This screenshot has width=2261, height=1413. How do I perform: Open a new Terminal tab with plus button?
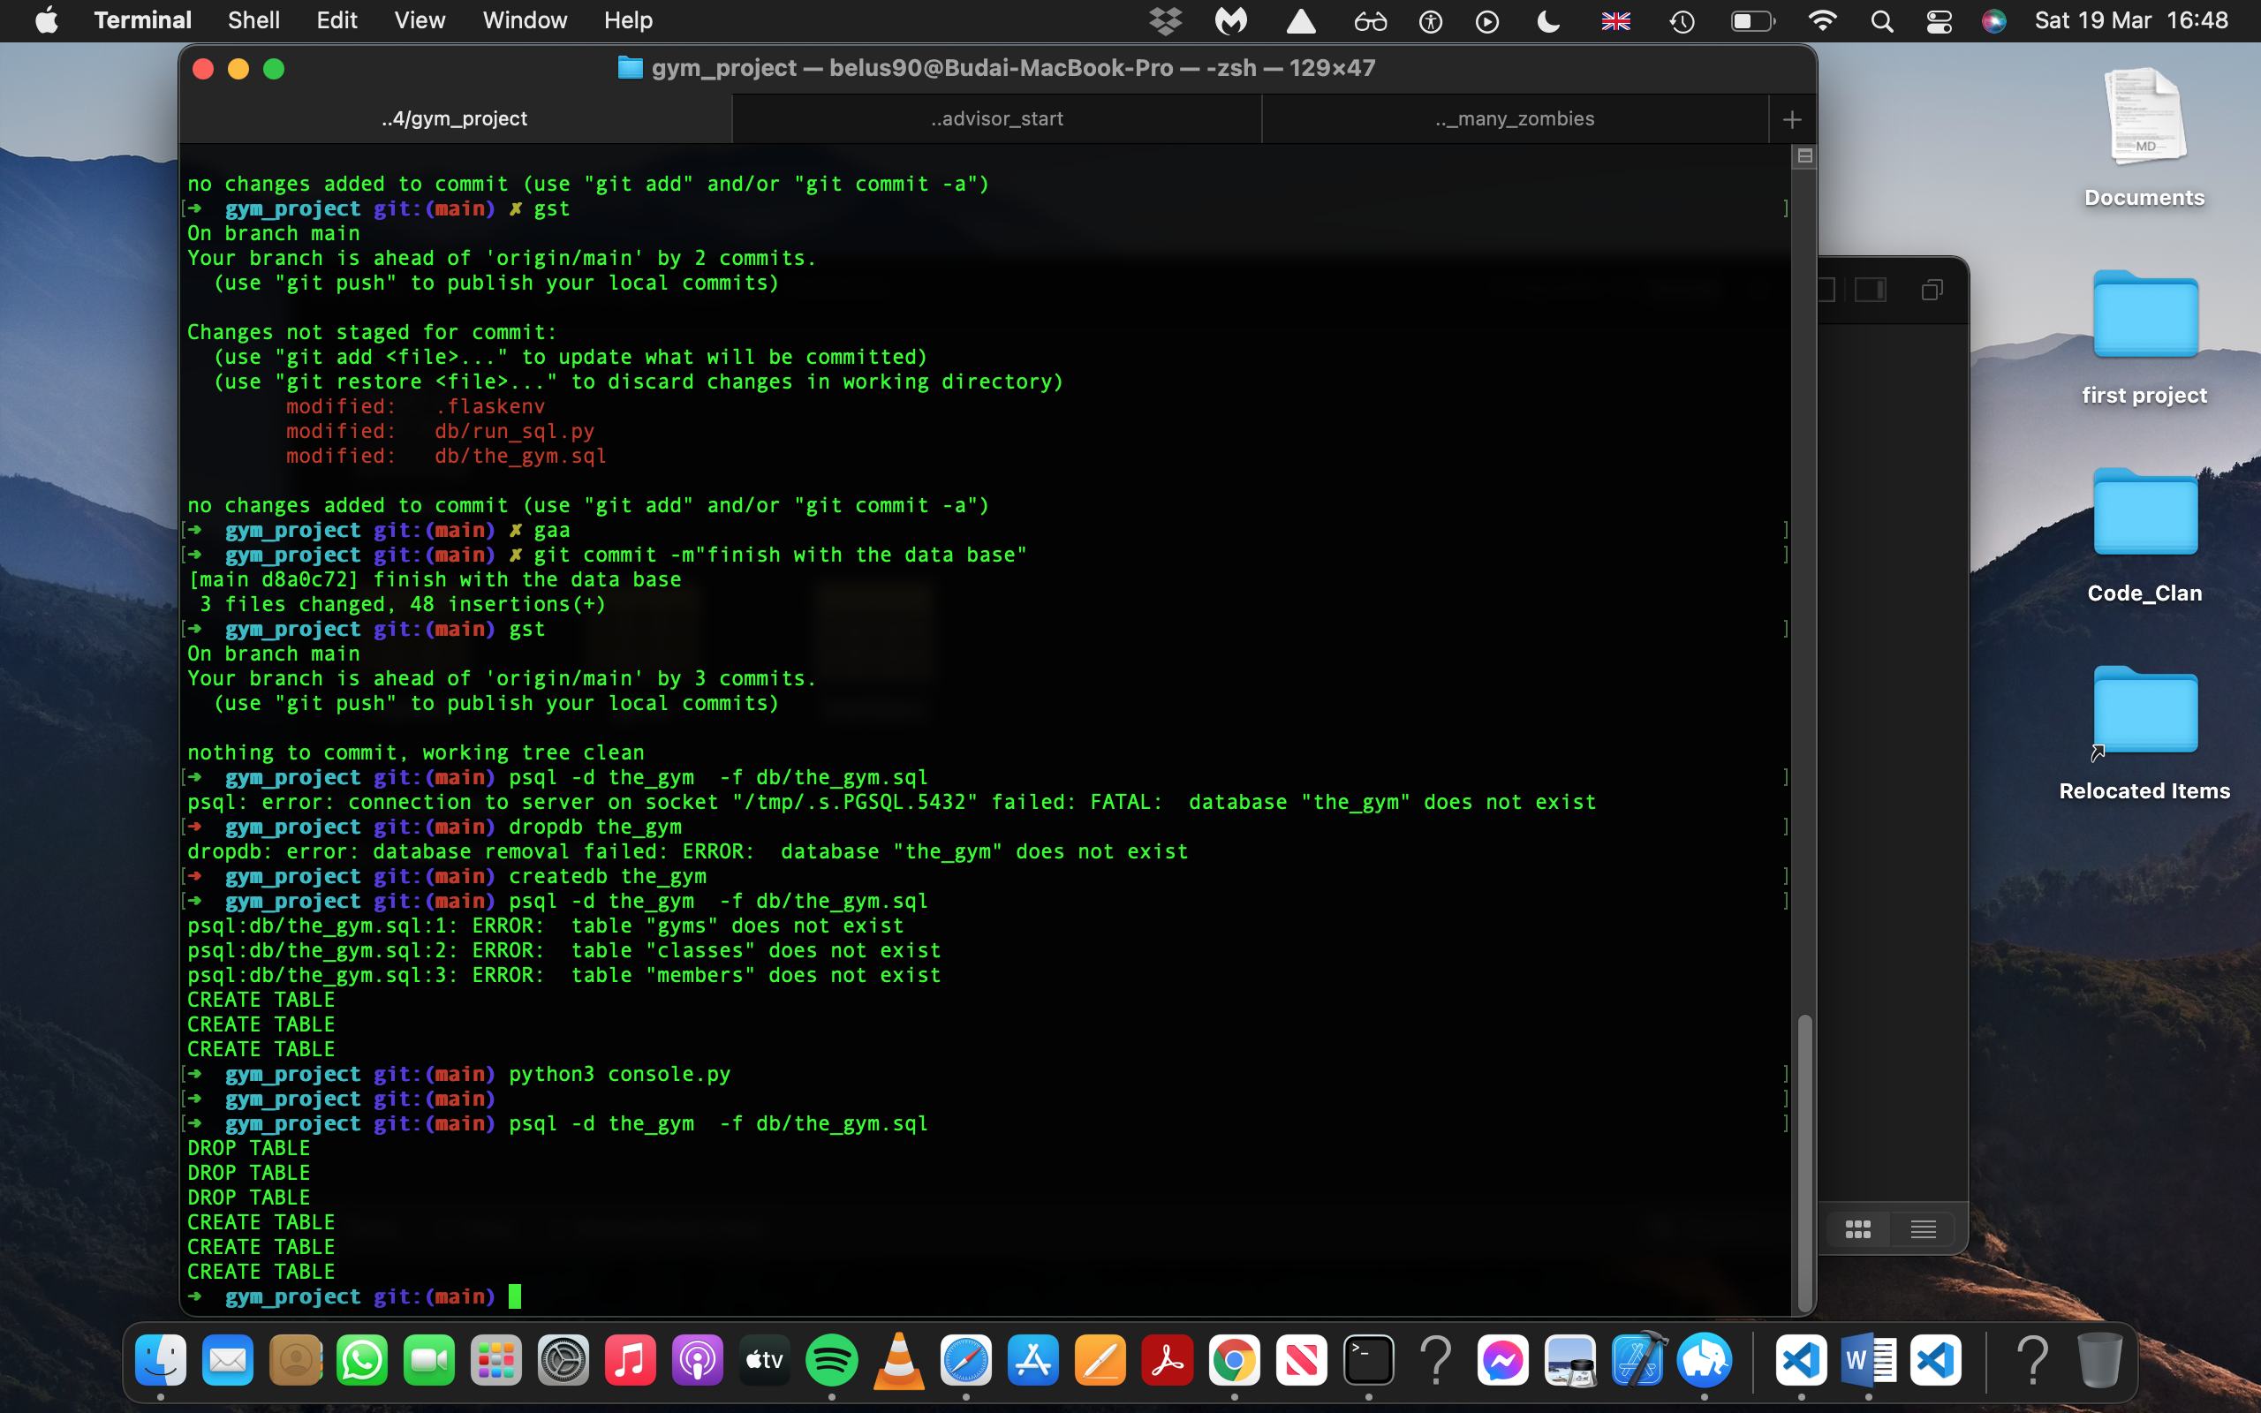(x=1791, y=119)
